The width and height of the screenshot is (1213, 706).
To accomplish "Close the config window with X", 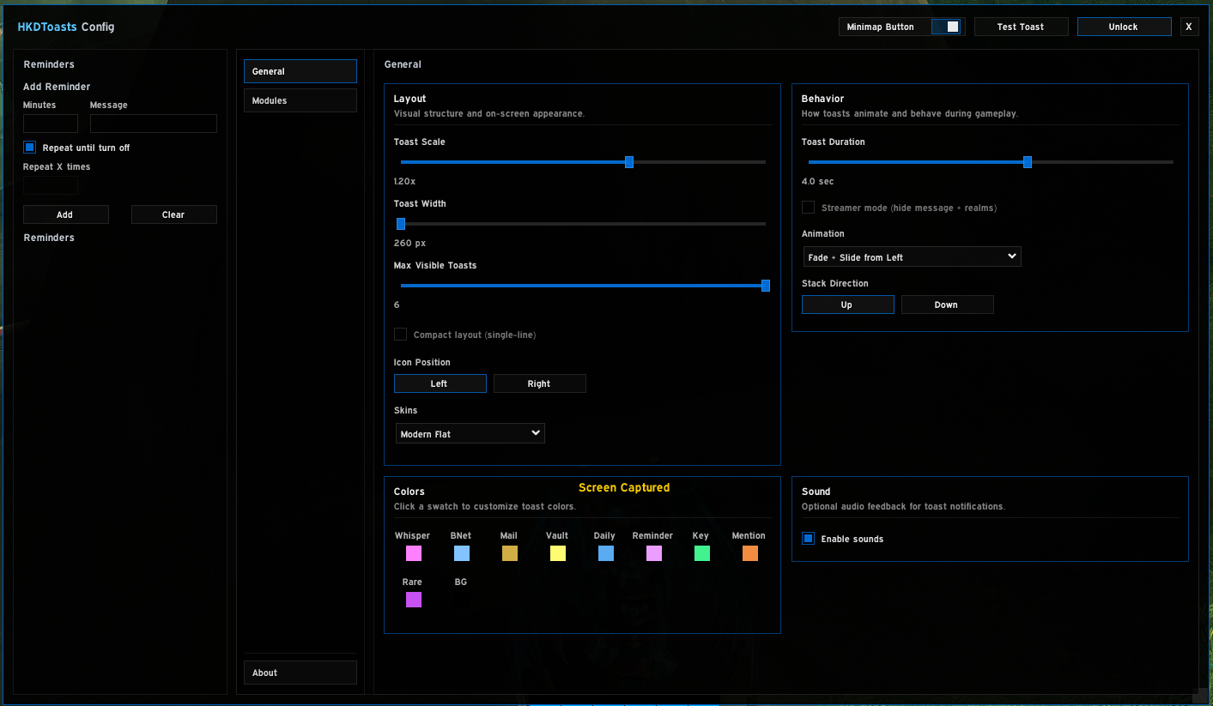I will tap(1189, 27).
